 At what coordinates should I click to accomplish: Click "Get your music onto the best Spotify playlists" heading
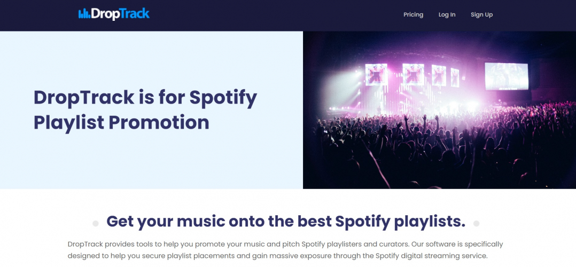click(286, 221)
